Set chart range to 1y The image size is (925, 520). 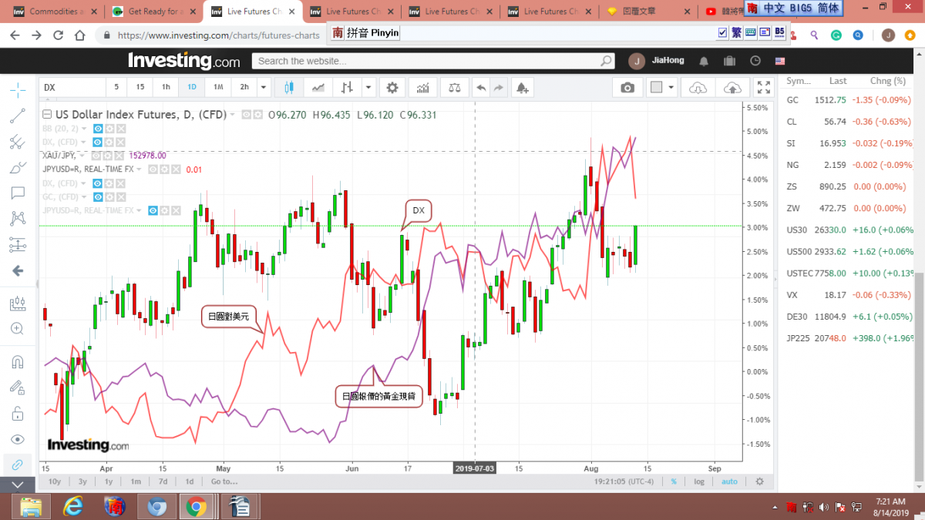[109, 481]
